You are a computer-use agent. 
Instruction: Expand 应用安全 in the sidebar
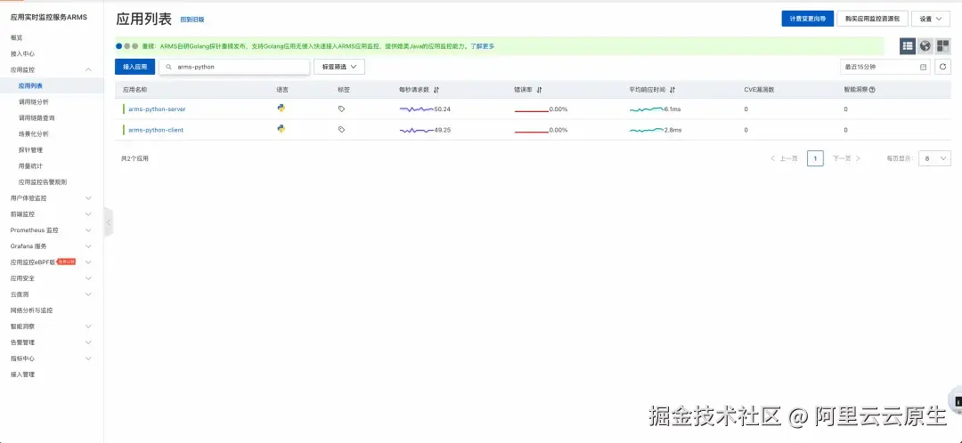pos(87,278)
